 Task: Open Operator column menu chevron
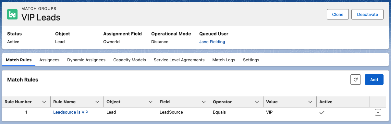pyautogui.click(x=257, y=102)
